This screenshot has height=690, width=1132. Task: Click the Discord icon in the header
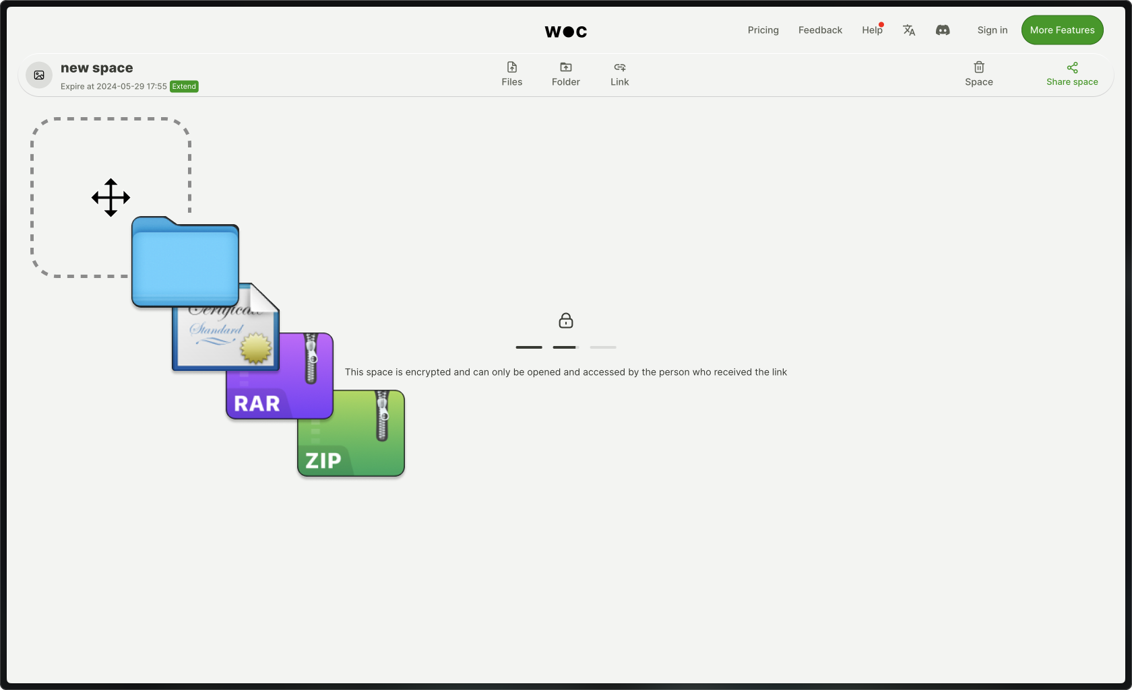coord(943,30)
